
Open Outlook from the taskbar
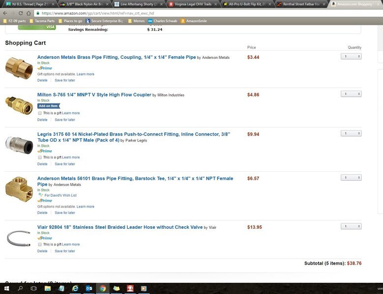(x=89, y=289)
